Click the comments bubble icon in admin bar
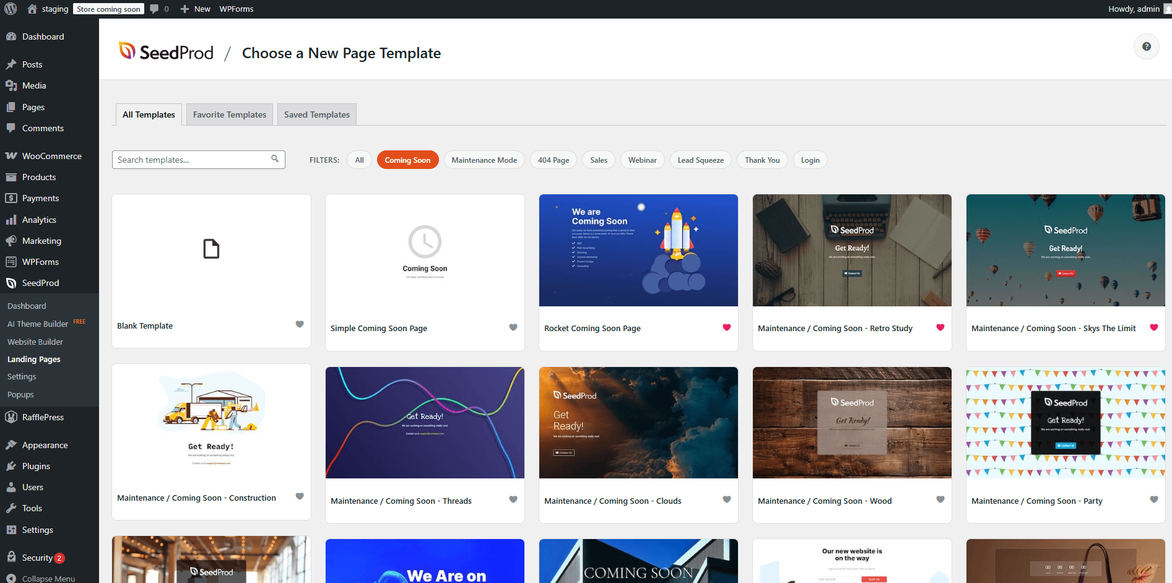 pos(155,9)
